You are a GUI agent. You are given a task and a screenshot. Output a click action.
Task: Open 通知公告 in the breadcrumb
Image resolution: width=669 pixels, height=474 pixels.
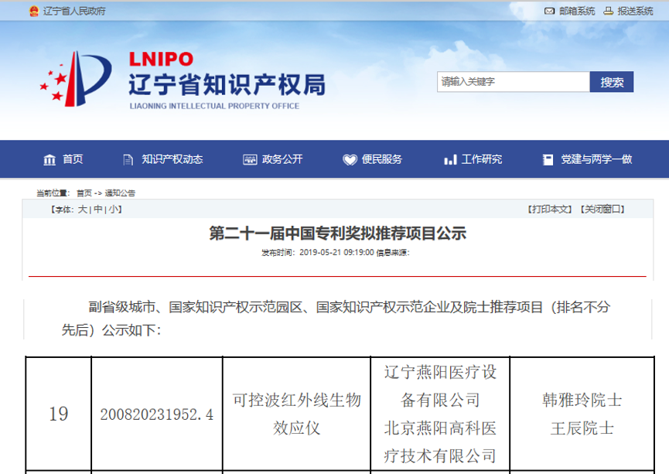(120, 193)
